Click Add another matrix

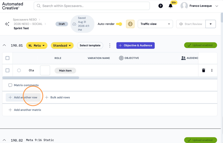pyautogui.click(x=25, y=110)
